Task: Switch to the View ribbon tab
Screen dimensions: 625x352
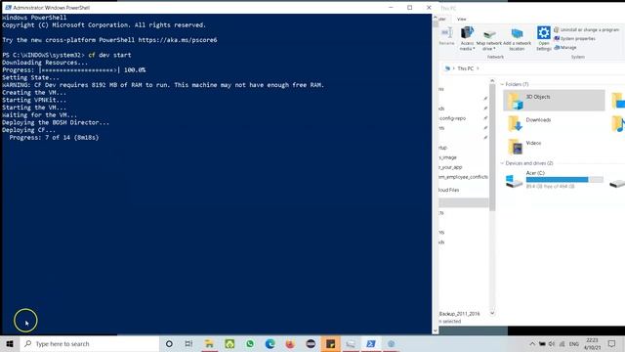Action: tap(462, 20)
